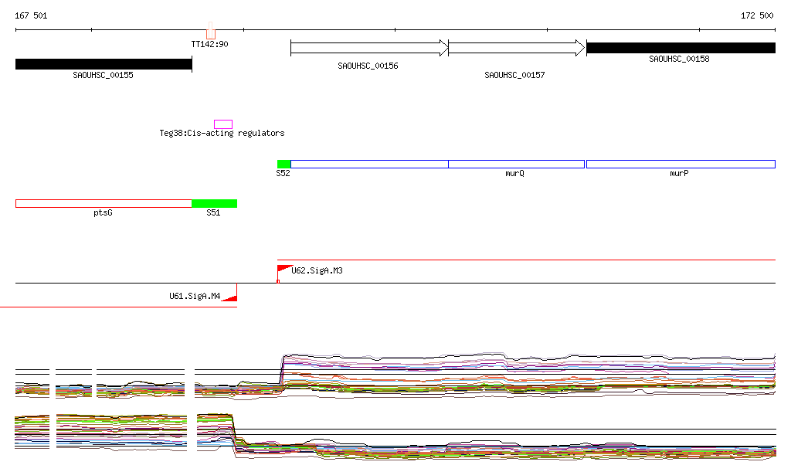This screenshot has width=791, height=472.
Task: Click the ptsG label text
Action: click(103, 212)
